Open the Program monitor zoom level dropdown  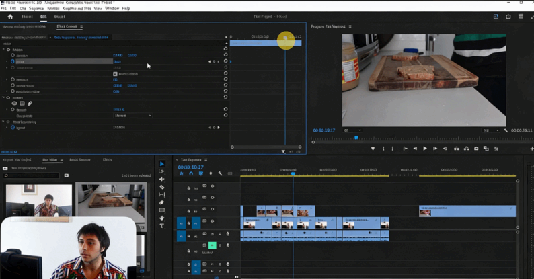pyautogui.click(x=352, y=130)
